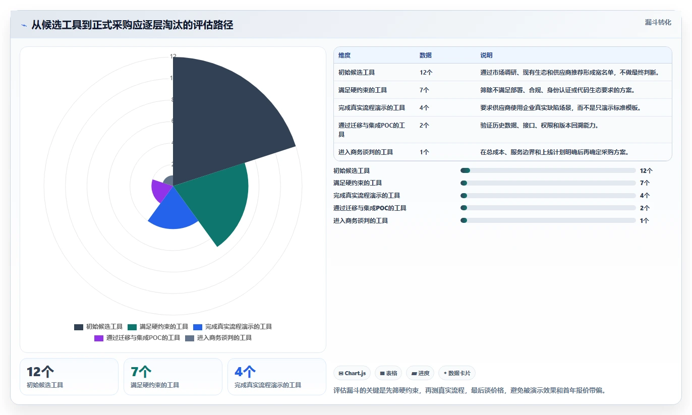Toggle the 完成真实流程演示的工具 legend color box

tap(198, 327)
